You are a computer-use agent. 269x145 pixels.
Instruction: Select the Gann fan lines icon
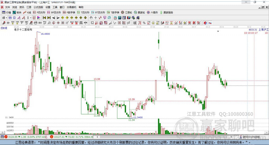click(97, 23)
